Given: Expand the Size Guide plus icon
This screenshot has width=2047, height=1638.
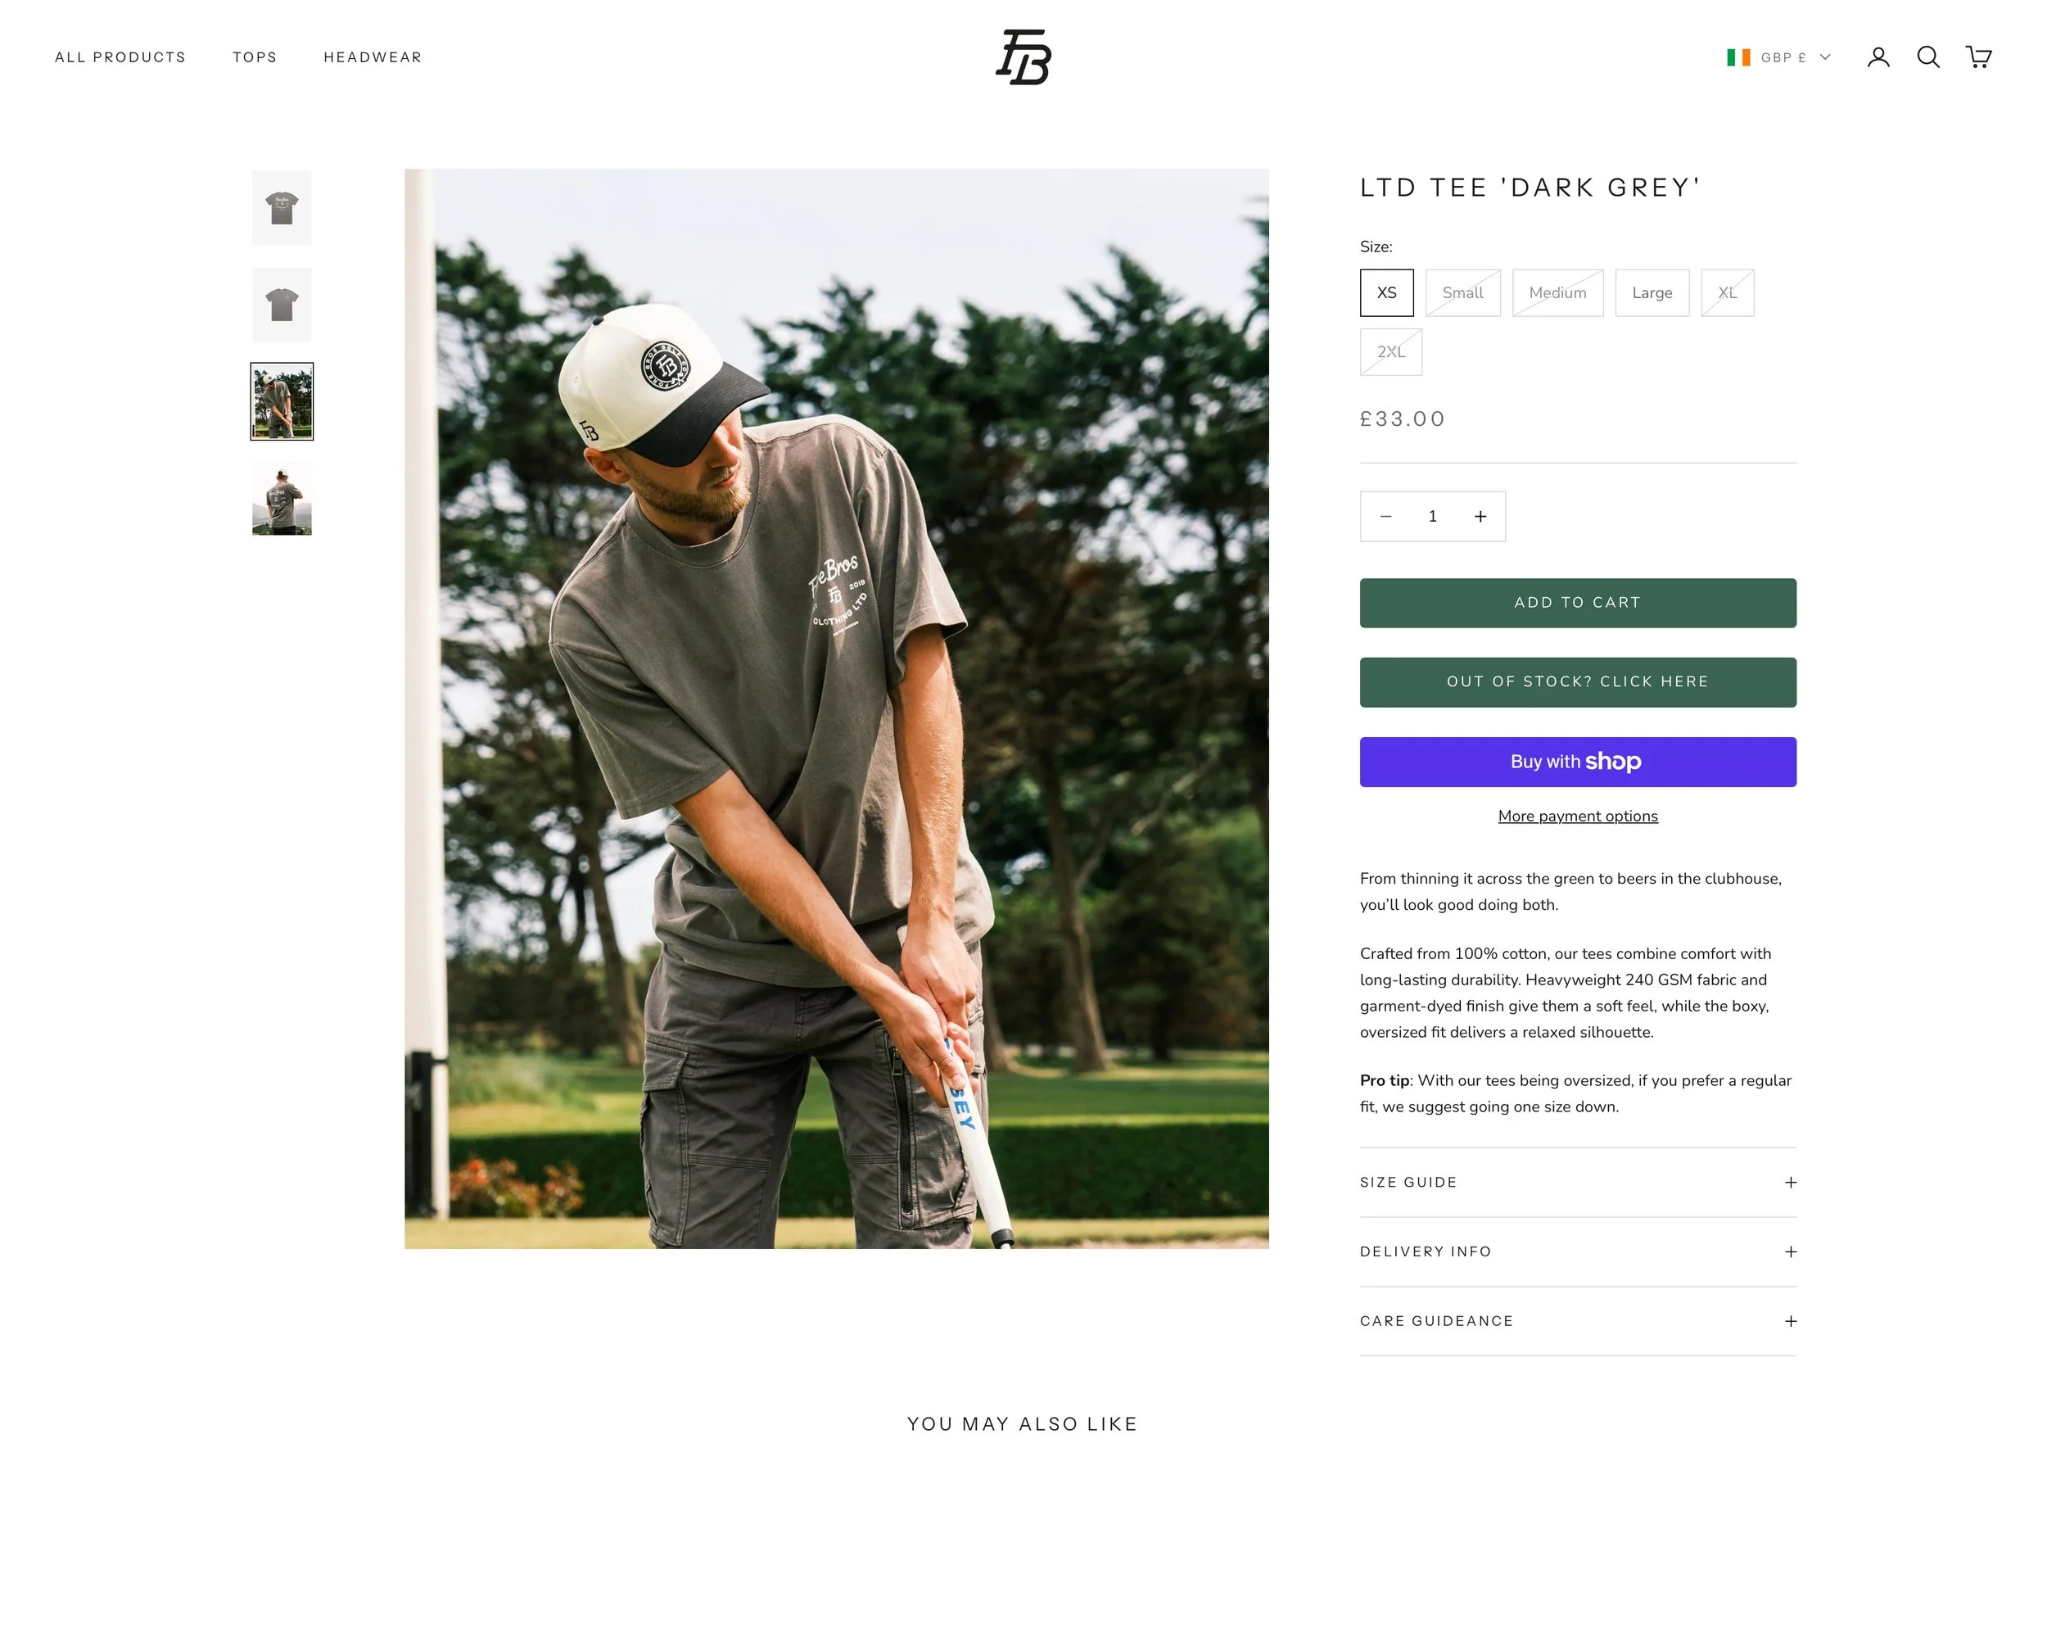Looking at the screenshot, I should coord(1790,1182).
